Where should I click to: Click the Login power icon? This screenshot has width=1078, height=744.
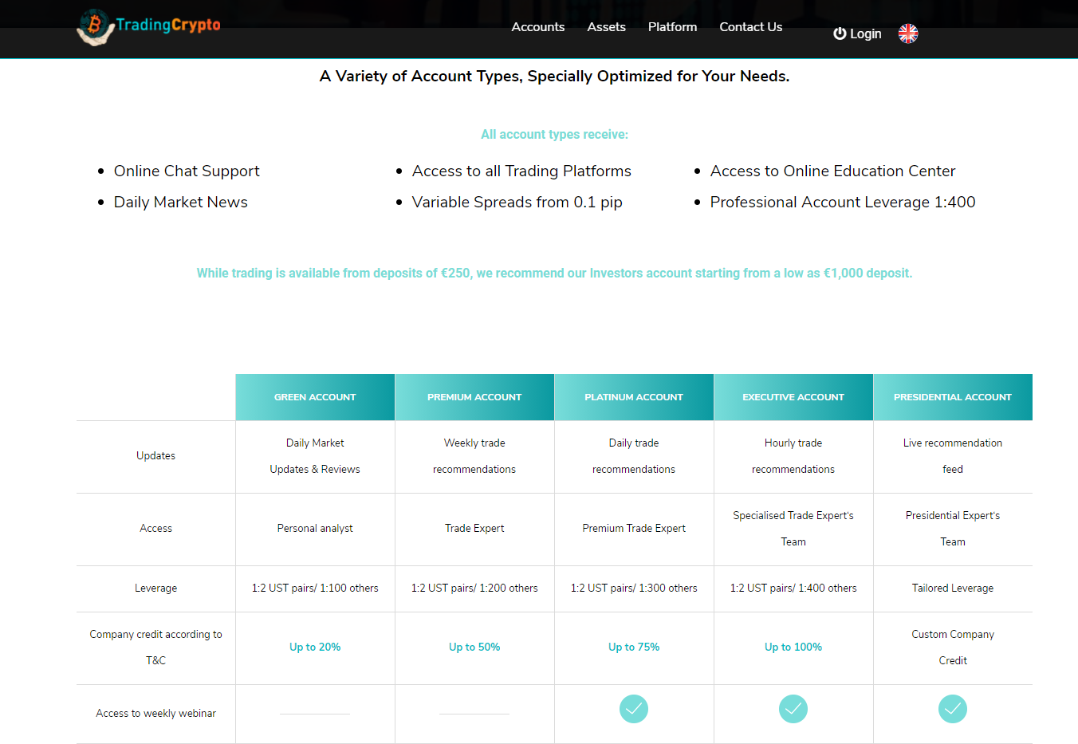(840, 33)
